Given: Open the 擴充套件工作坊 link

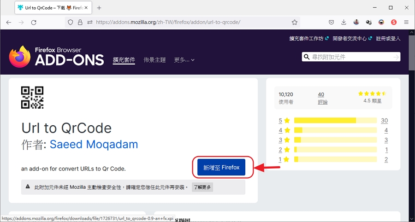Looking at the screenshot, I should pos(309,39).
